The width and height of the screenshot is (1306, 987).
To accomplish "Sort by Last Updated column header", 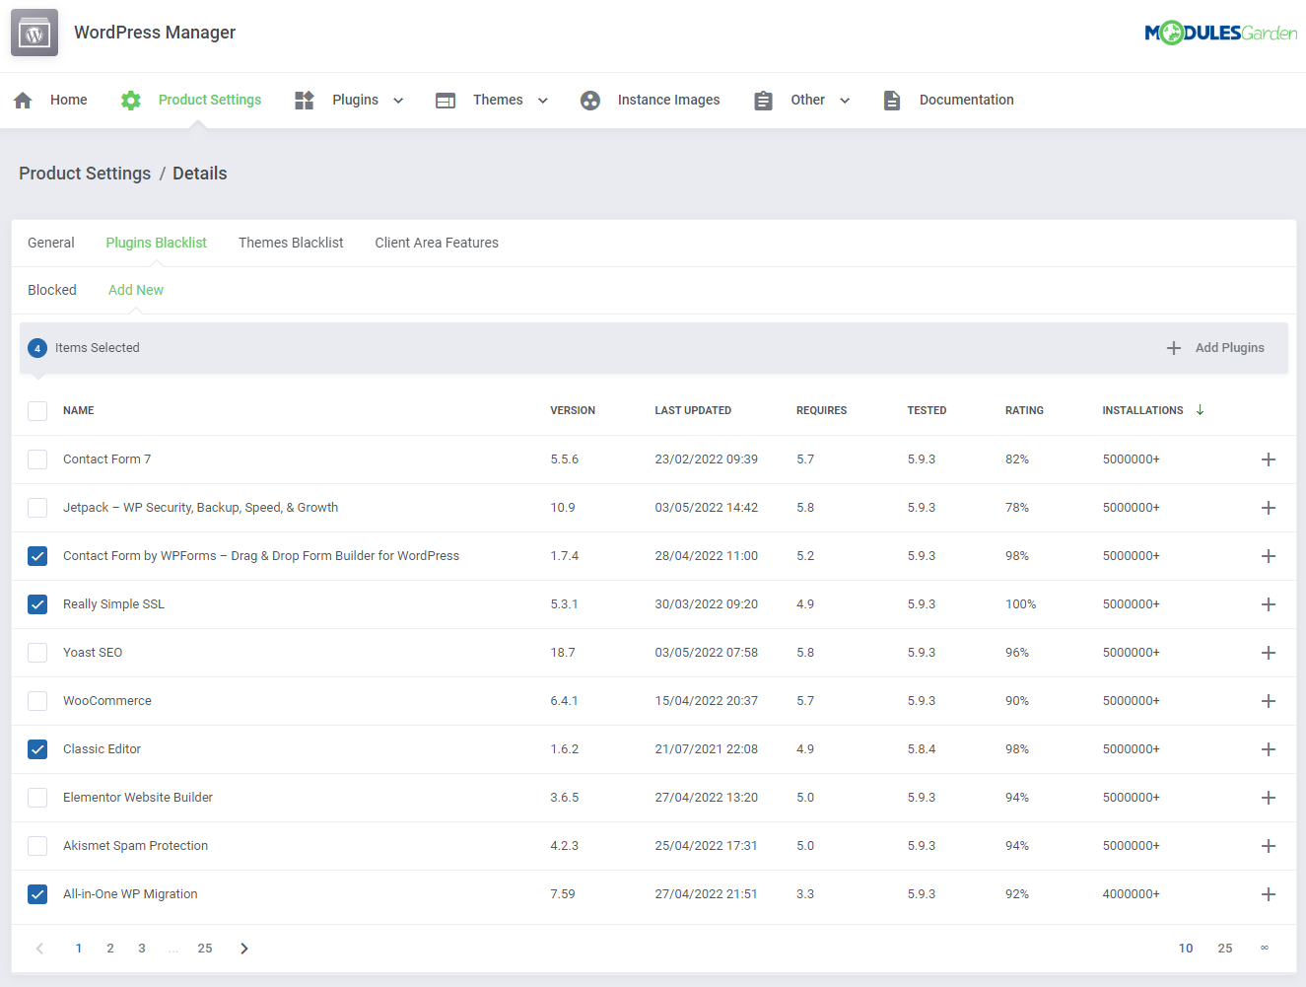I will click(693, 410).
